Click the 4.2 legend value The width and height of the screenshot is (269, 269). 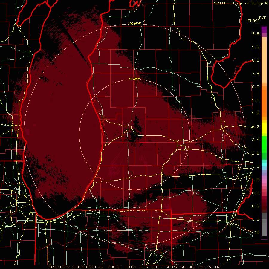tap(256, 127)
